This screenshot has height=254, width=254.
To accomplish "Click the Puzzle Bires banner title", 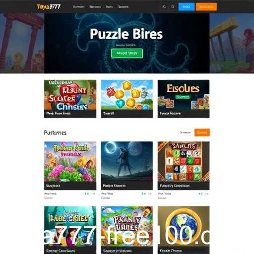I will [127, 34].
